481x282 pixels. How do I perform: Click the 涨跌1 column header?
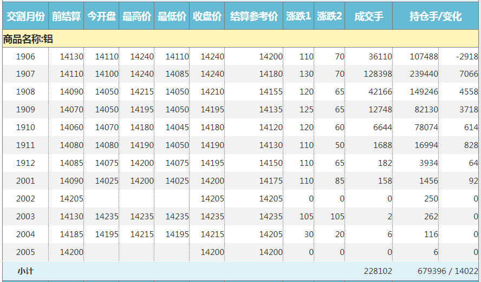298,17
